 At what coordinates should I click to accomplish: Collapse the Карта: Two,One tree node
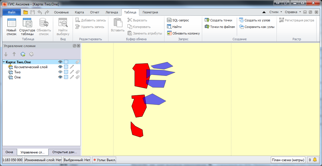click(4, 62)
